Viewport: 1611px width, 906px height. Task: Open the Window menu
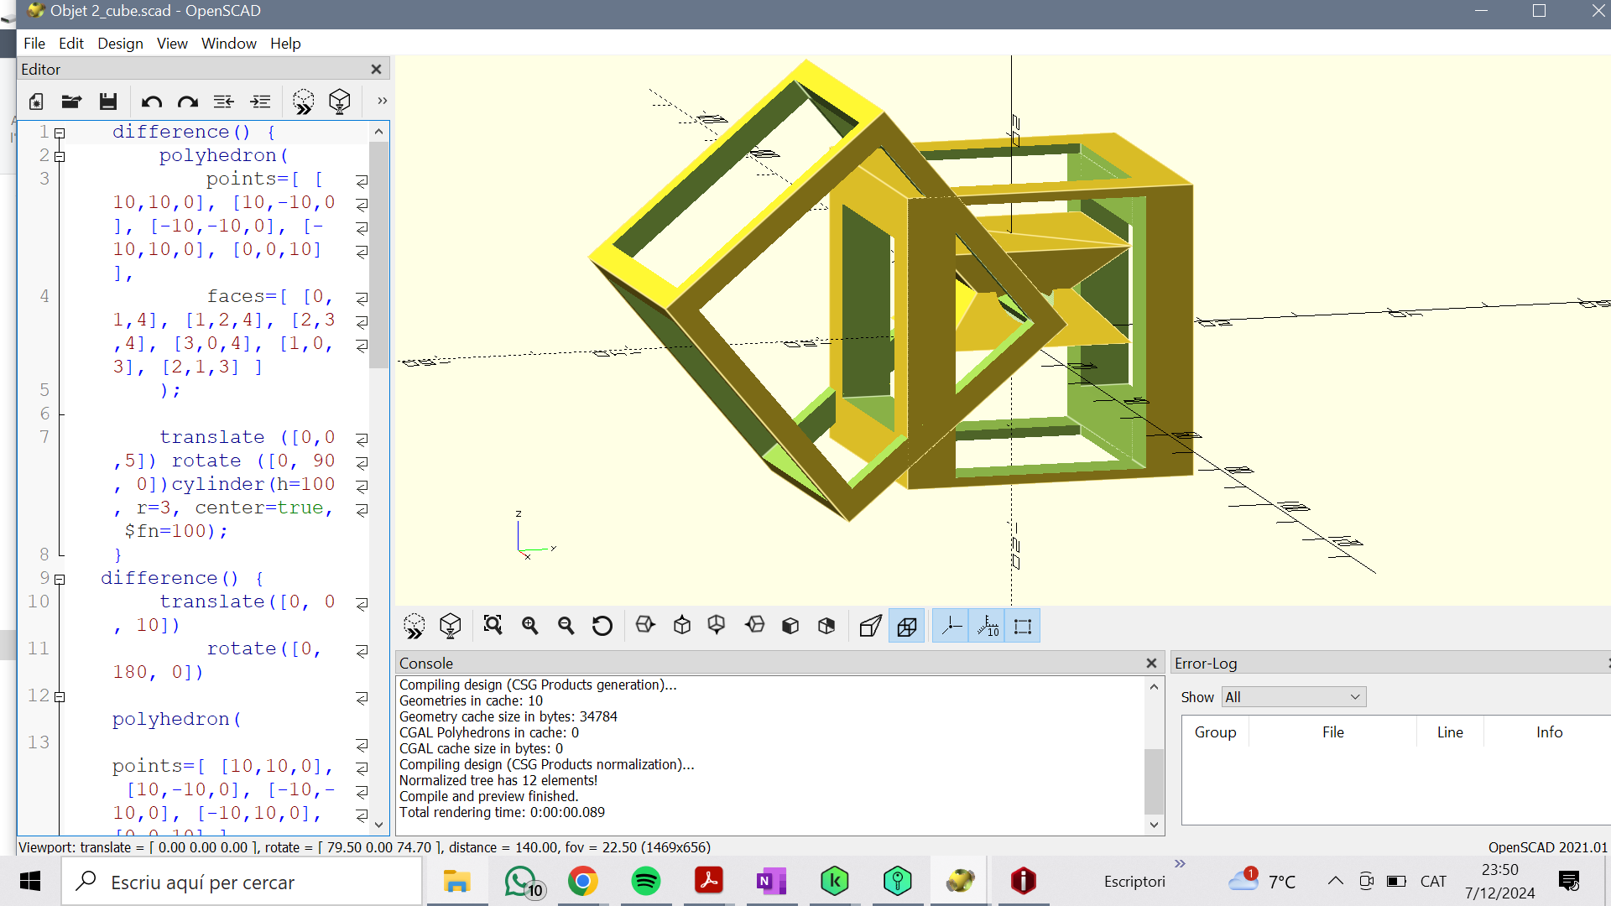[x=229, y=44]
